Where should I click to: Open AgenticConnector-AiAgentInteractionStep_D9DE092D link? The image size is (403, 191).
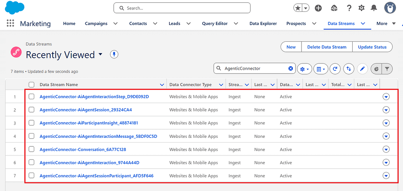94,96
